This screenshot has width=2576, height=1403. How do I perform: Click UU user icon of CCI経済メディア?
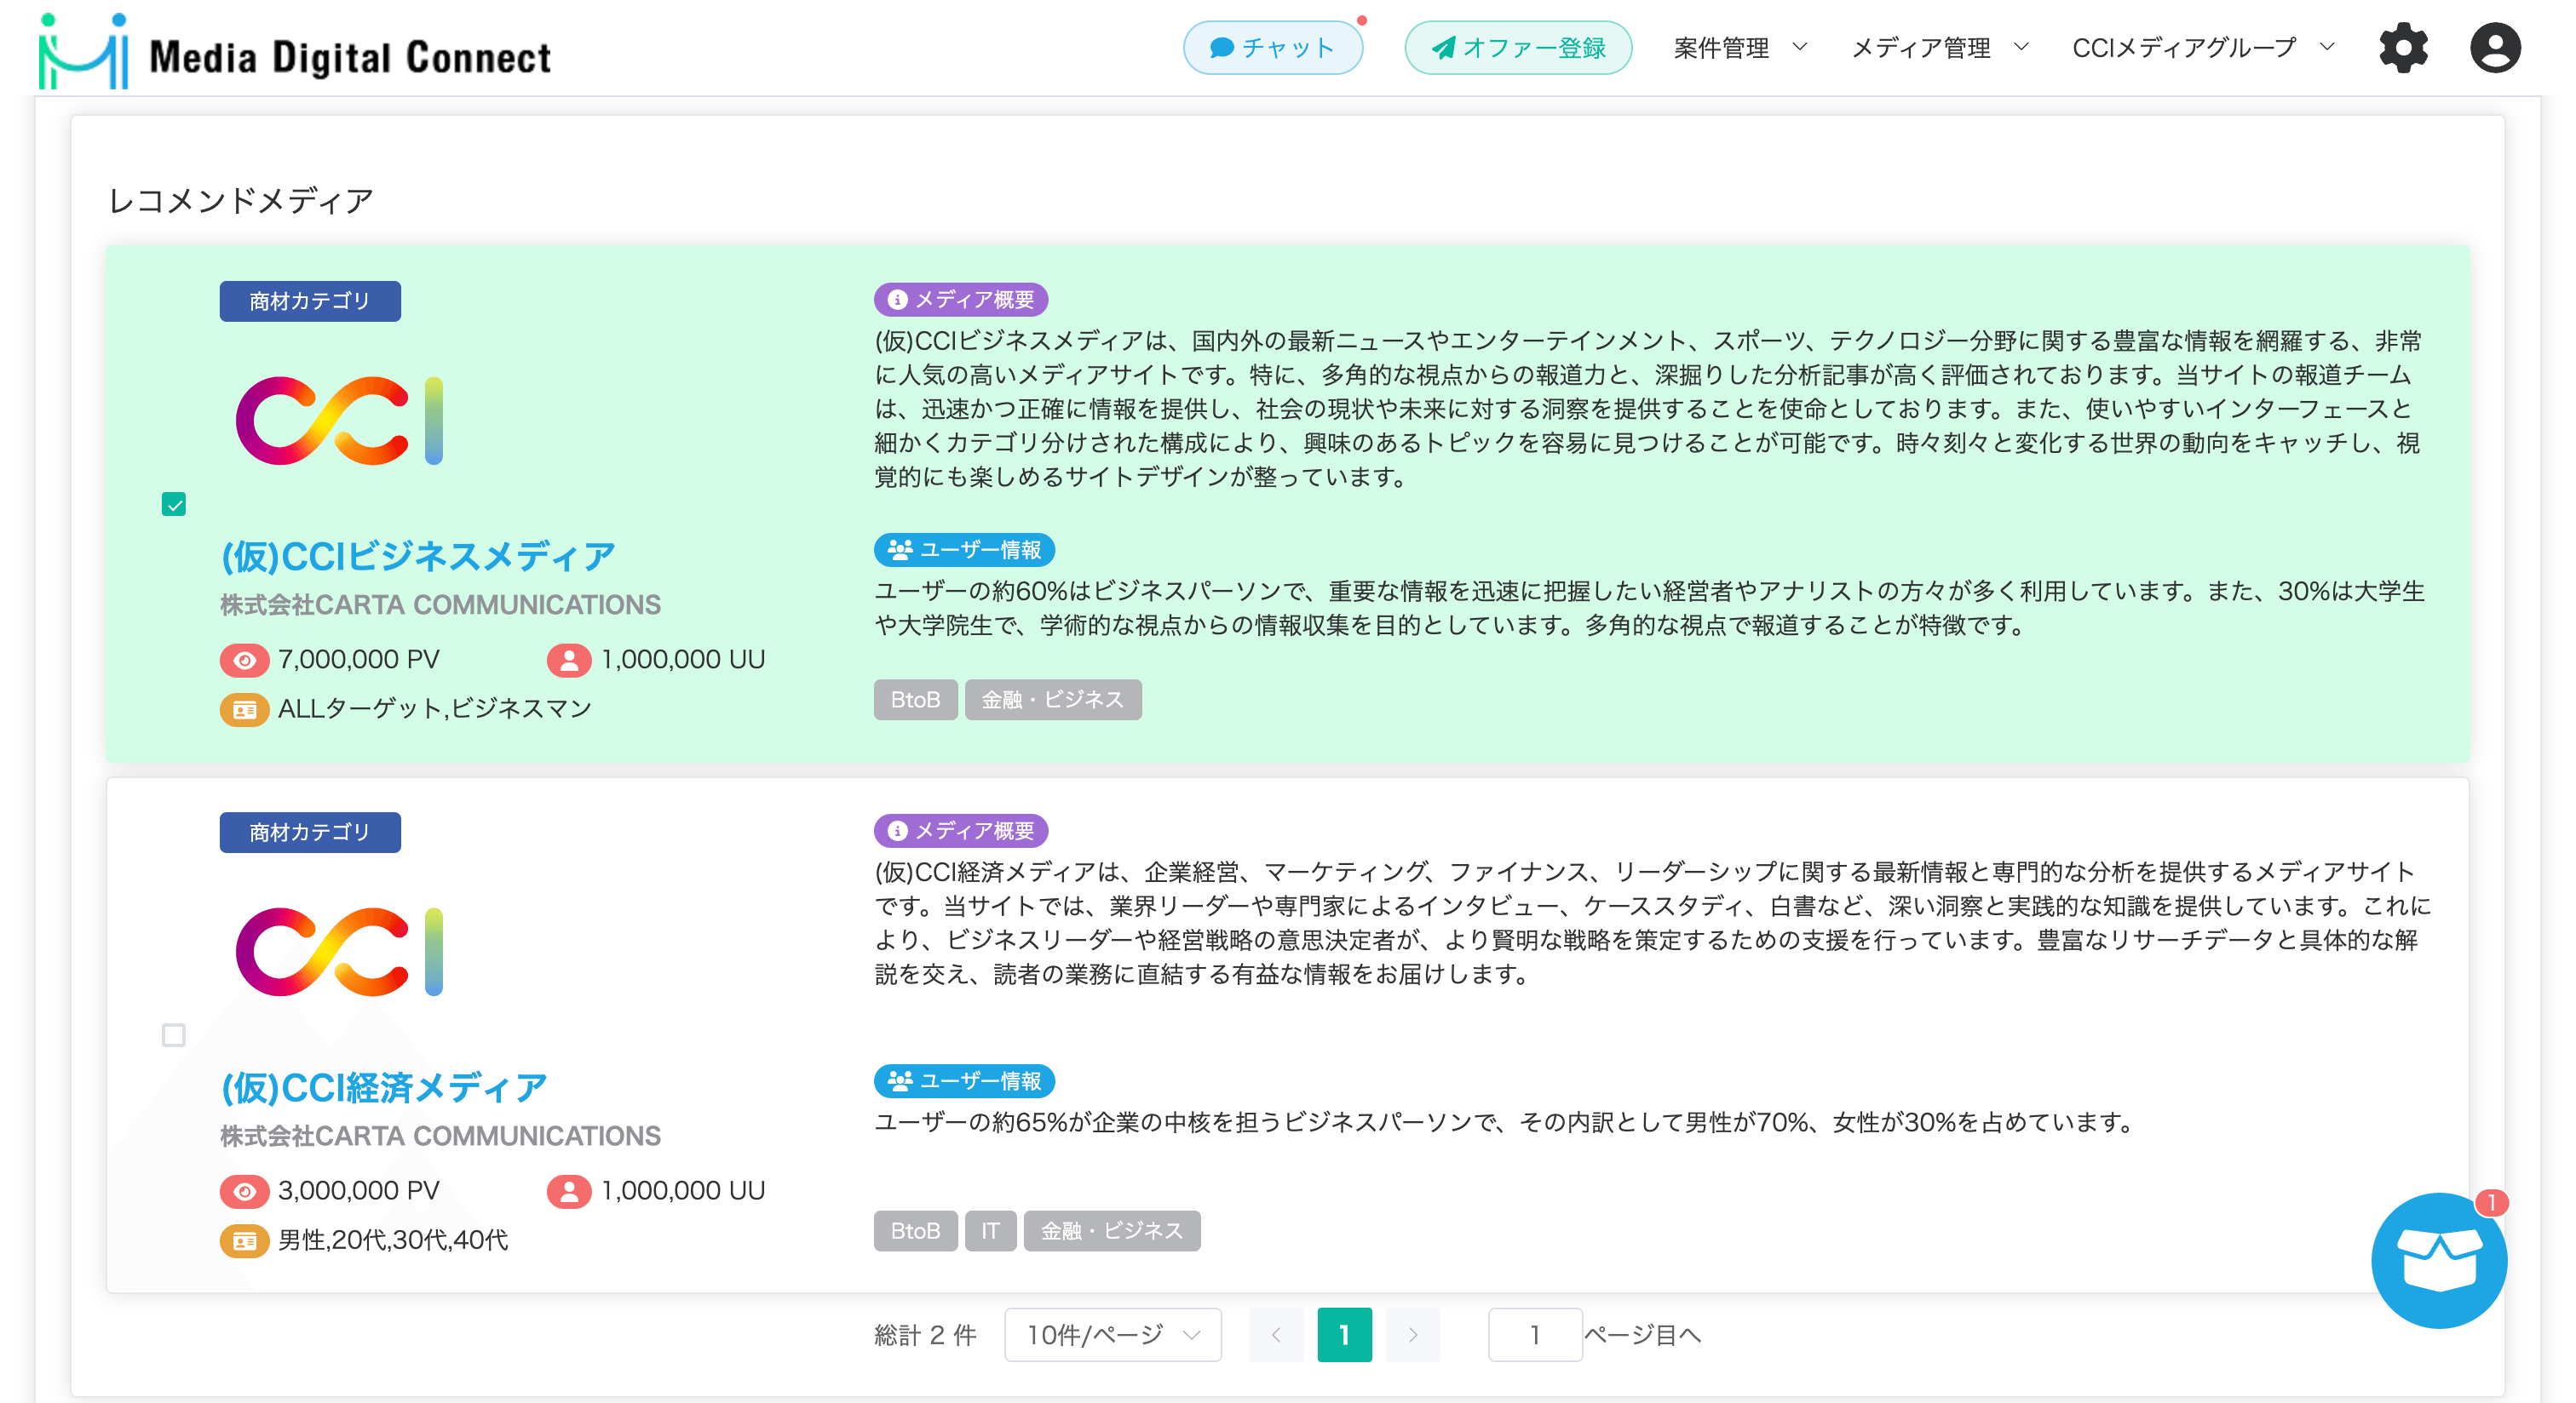568,1191
